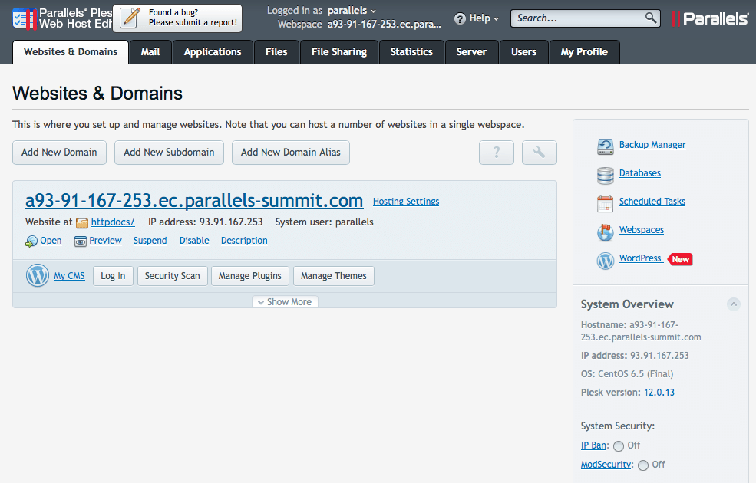Click the ModSecurity link
This screenshot has width=756, height=483.
pos(606,465)
